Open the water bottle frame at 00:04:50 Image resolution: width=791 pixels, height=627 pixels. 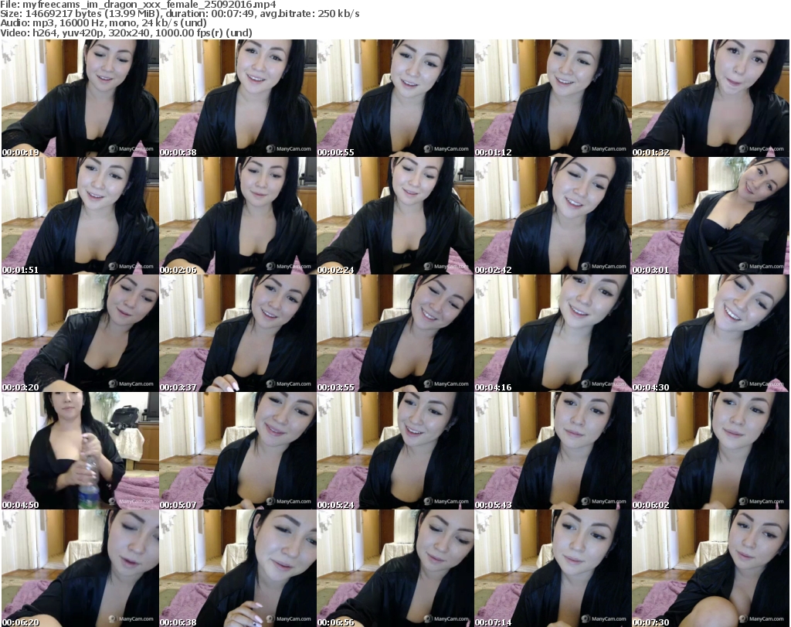point(80,451)
